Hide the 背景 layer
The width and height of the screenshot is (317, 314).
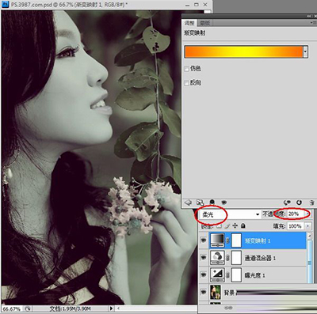204,292
